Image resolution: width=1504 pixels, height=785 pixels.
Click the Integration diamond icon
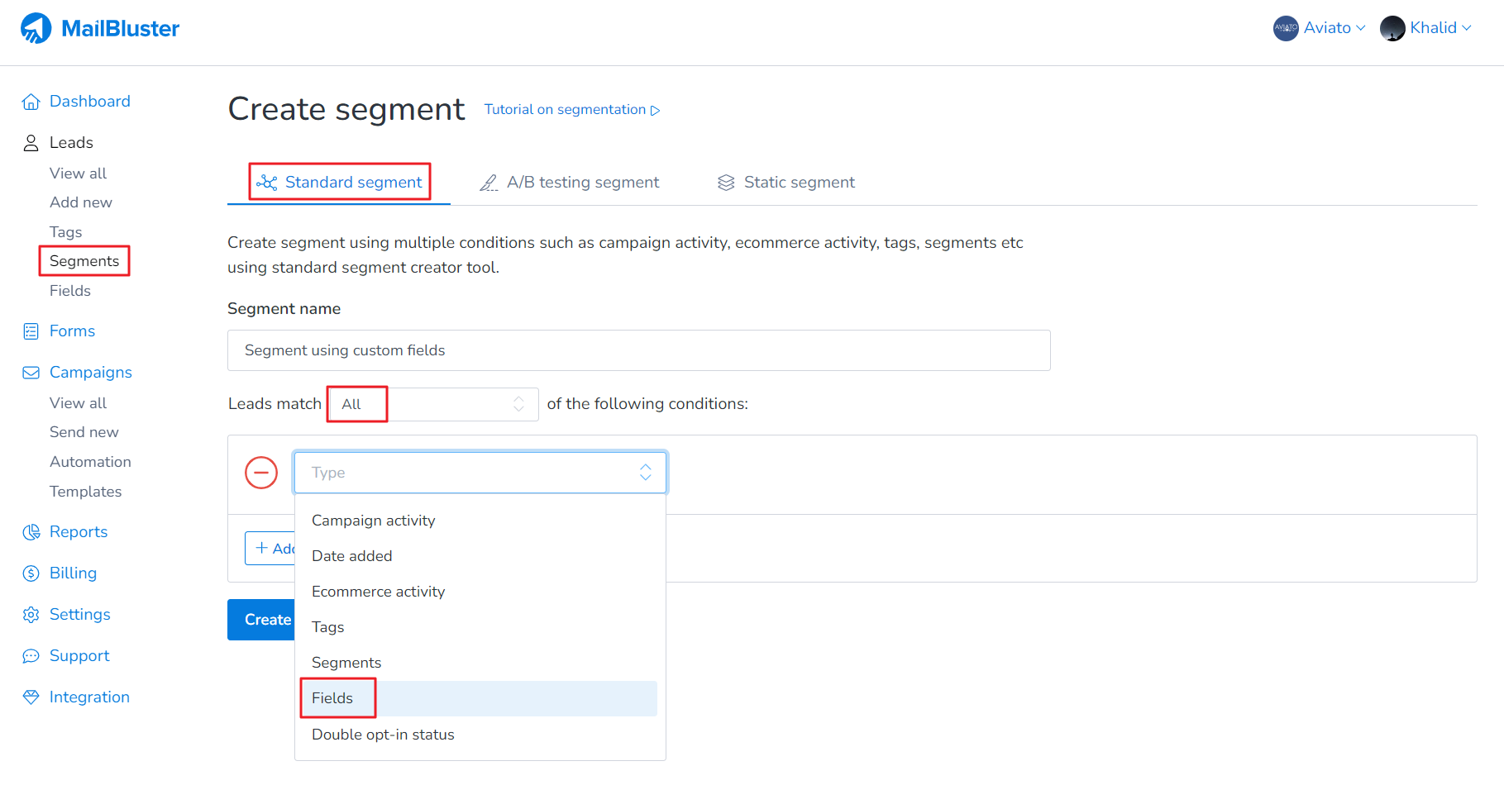pos(31,697)
